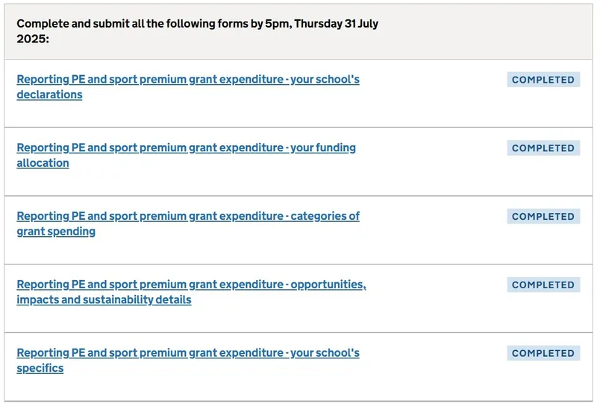Click the '2025:' text ending the deadline heading

point(33,39)
